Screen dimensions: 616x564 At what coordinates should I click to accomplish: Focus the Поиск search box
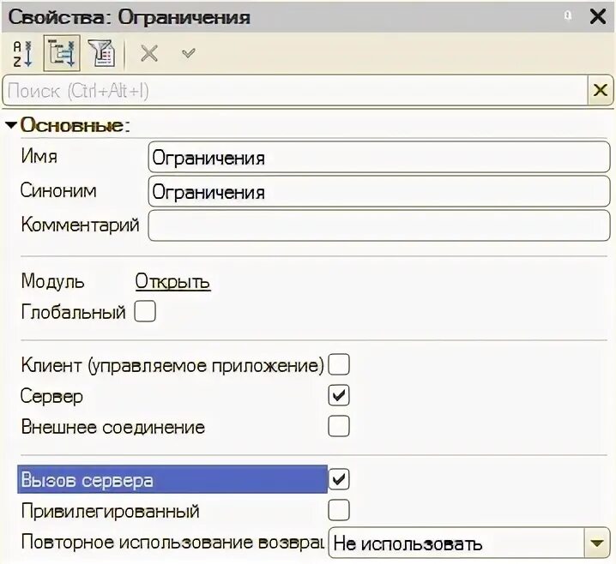click(x=292, y=89)
